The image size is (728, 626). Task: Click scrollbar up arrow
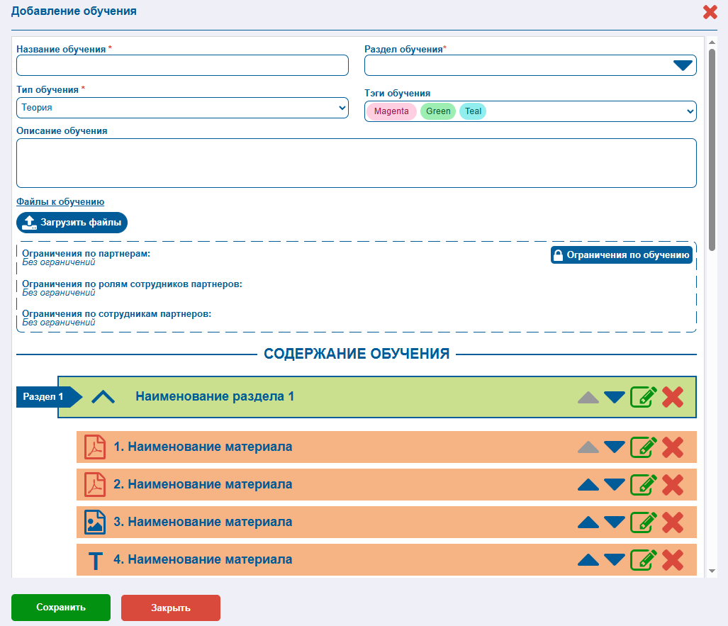pos(712,43)
